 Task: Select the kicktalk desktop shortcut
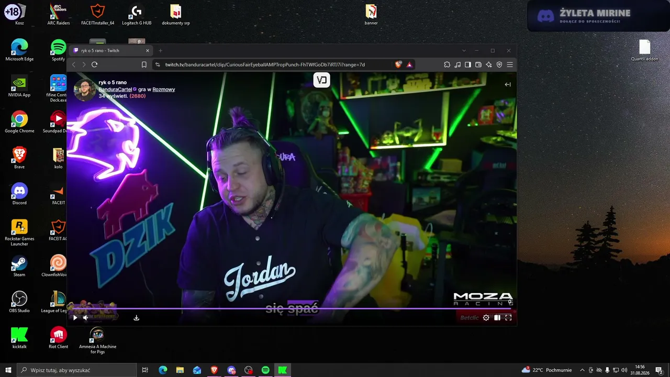point(19,338)
